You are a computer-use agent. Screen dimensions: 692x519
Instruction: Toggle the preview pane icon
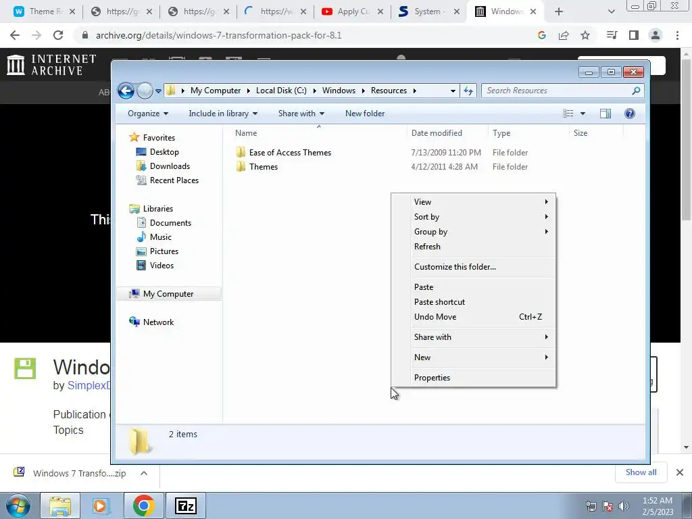coord(605,114)
